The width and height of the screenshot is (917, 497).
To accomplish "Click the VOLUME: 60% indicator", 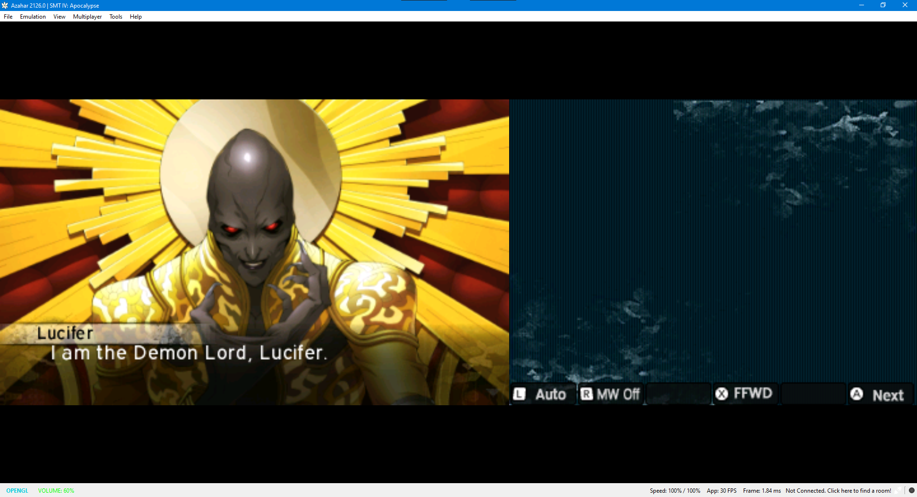I will [x=56, y=491].
